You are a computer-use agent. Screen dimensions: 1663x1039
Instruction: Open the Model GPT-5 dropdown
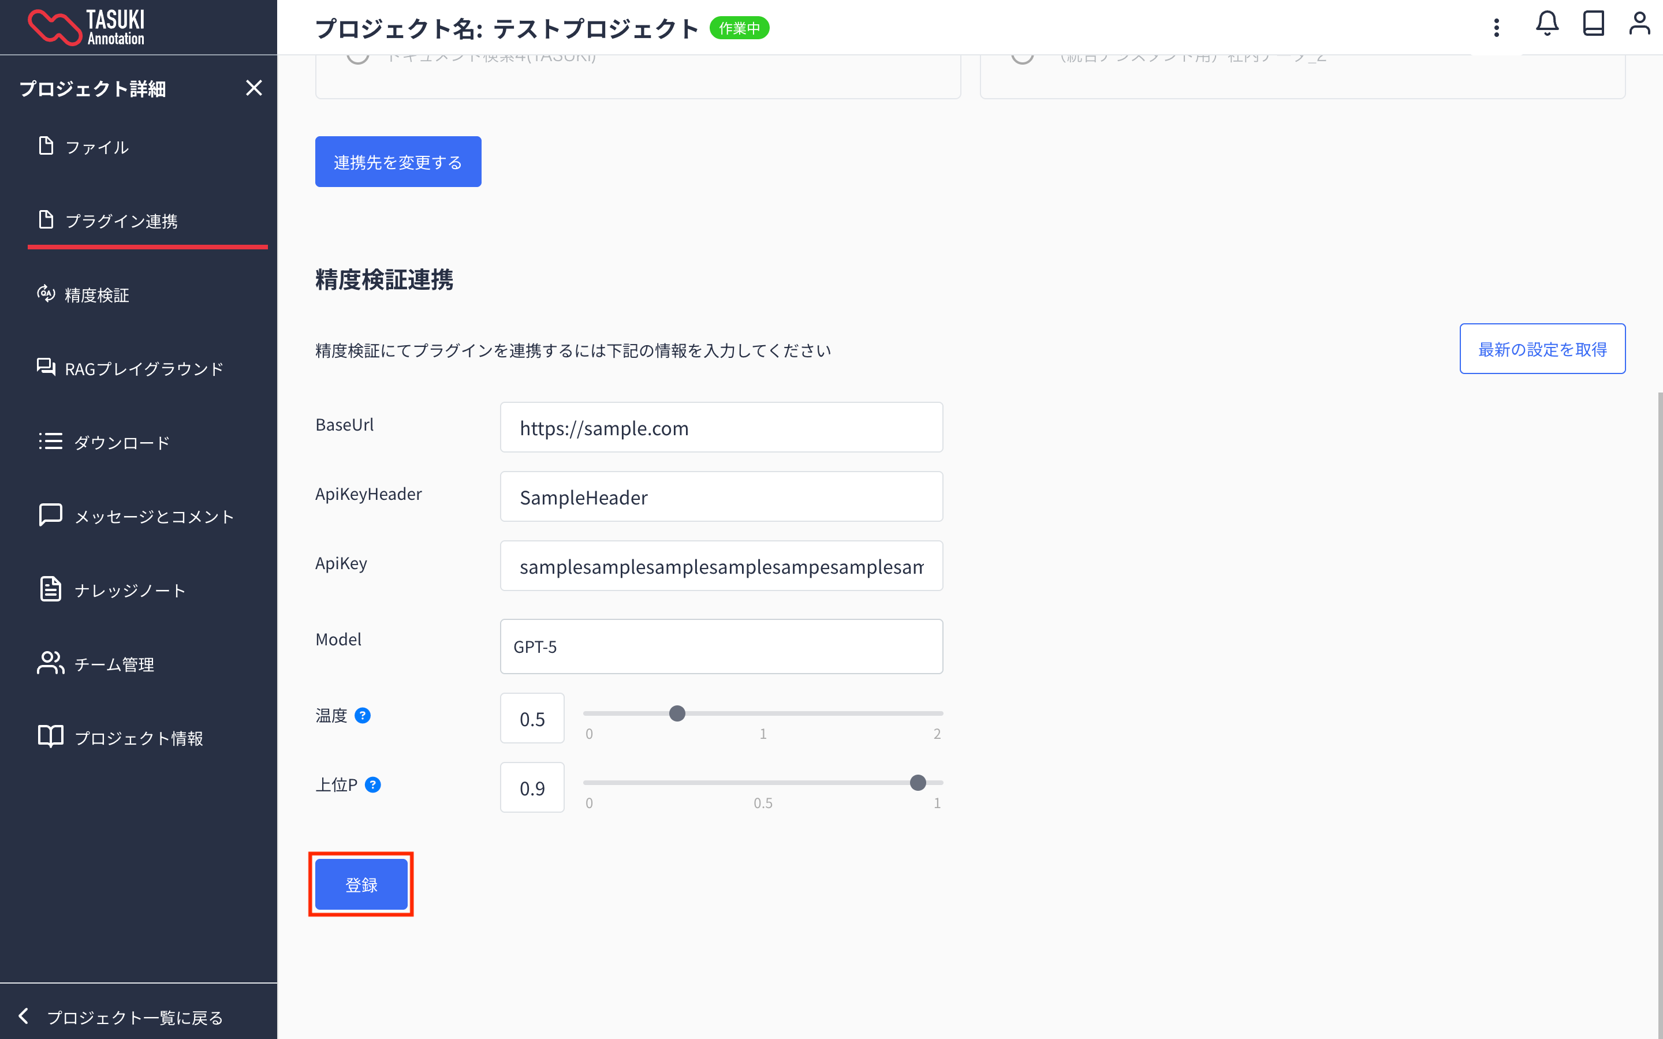tap(721, 646)
